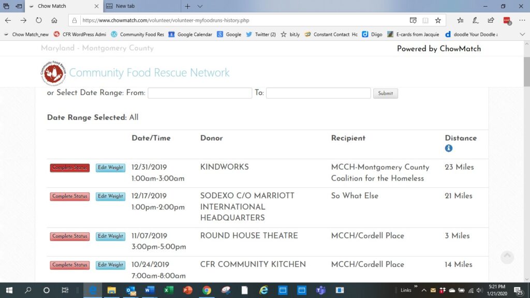Open File Explorer from the taskbar
530x298 pixels.
pyautogui.click(x=112, y=290)
